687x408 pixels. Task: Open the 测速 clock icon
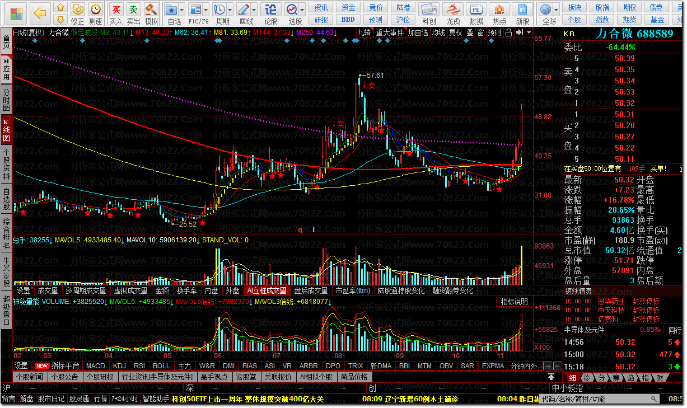click(96, 9)
